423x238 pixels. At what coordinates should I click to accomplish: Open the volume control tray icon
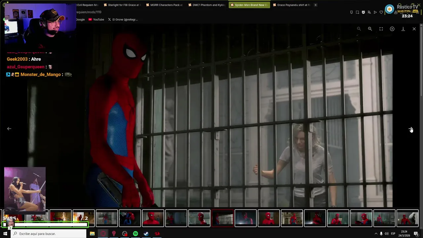[x=386, y=234]
